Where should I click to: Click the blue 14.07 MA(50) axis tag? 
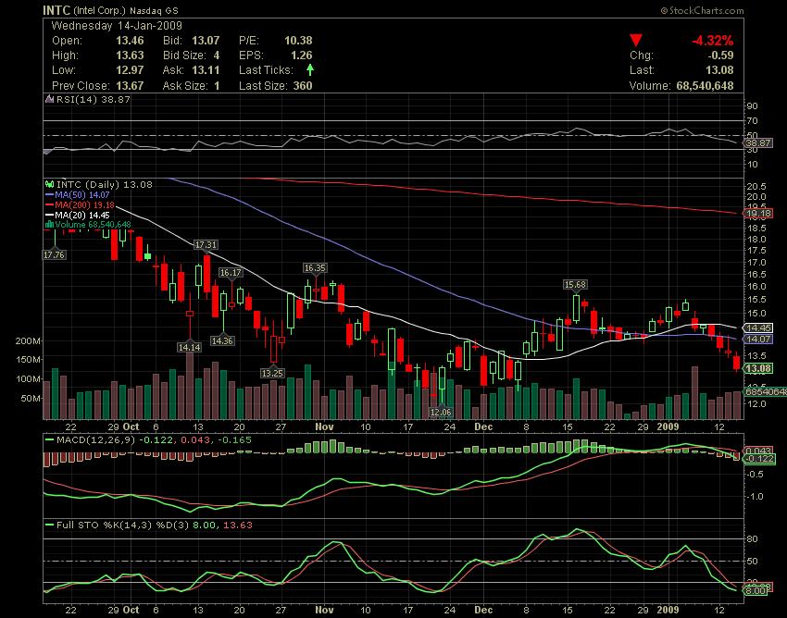758,340
